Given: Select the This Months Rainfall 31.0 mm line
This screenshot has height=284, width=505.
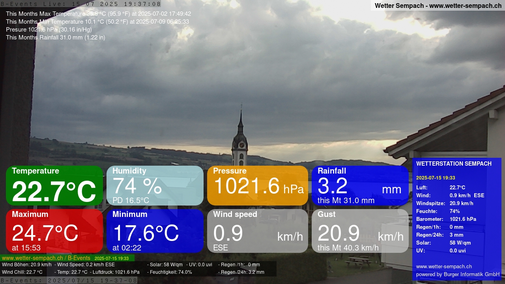Looking at the screenshot, I should pos(56,37).
